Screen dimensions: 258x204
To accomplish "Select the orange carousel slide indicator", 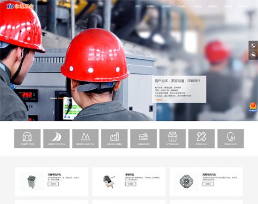I will [x=61, y=98].
